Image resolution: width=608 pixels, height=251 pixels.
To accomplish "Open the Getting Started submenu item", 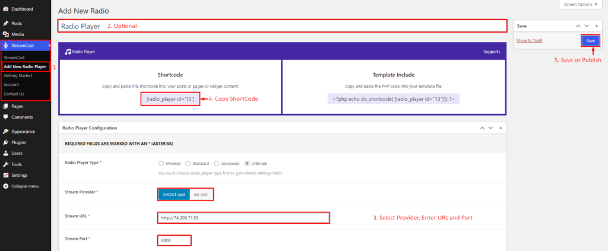I will coord(18,75).
